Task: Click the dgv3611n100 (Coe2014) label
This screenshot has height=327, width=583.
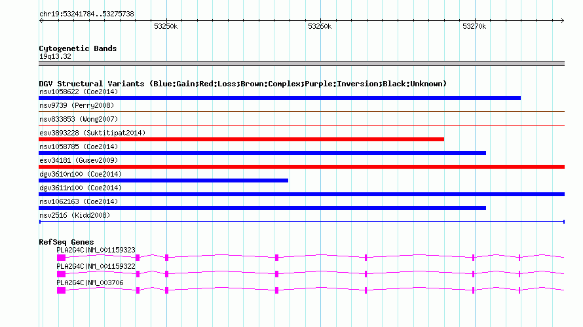Action: (x=81, y=188)
